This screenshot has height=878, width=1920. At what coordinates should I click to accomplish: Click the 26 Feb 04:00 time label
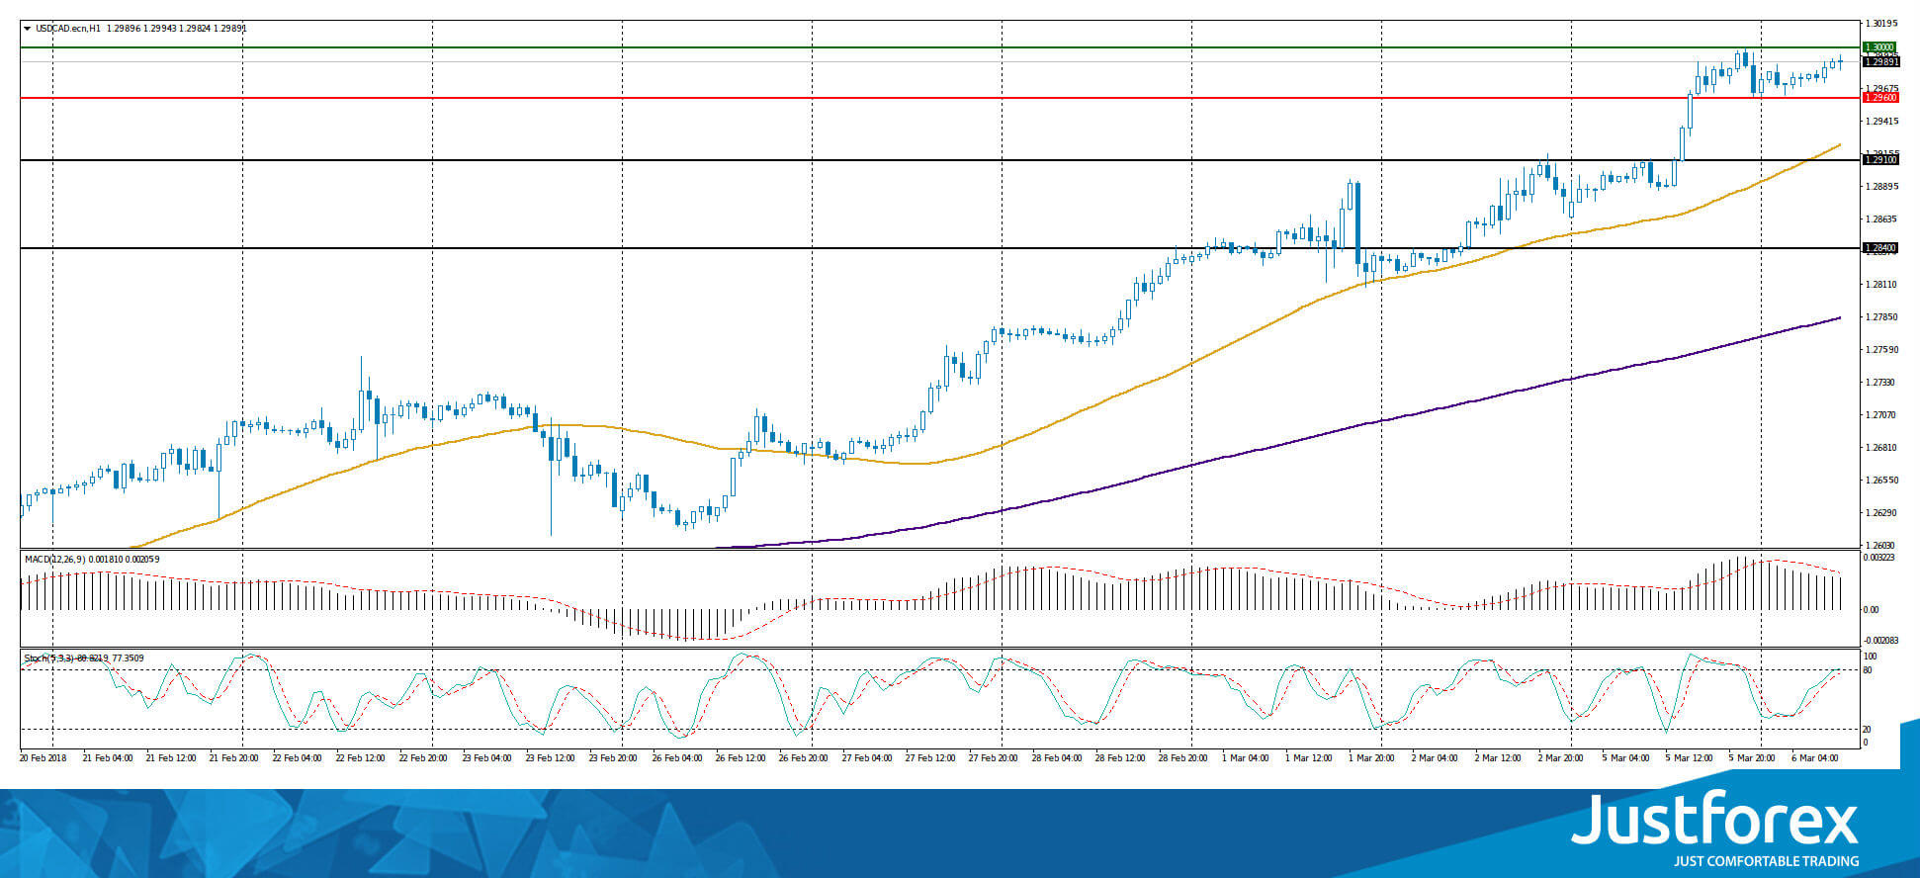tap(677, 758)
